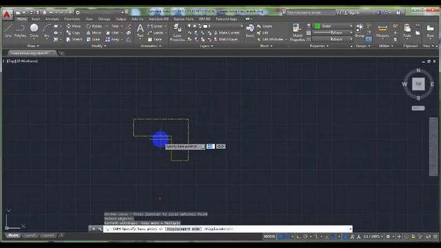The height and width of the screenshot is (248, 441).
Task: Select the Text annotation tool
Action: [x=140, y=30]
